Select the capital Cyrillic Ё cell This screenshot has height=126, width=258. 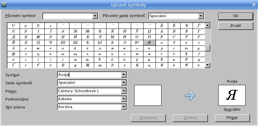click(174, 26)
